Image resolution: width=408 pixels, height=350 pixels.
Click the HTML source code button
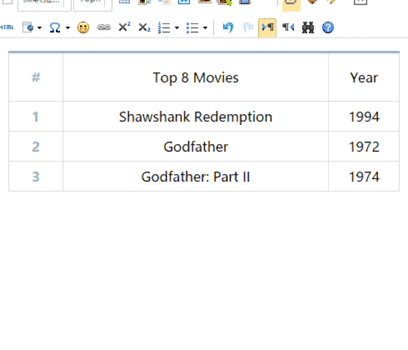6,27
